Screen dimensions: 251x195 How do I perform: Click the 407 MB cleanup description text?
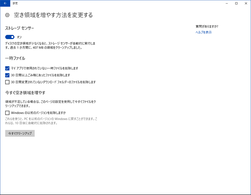pyautogui.click(x=50, y=46)
